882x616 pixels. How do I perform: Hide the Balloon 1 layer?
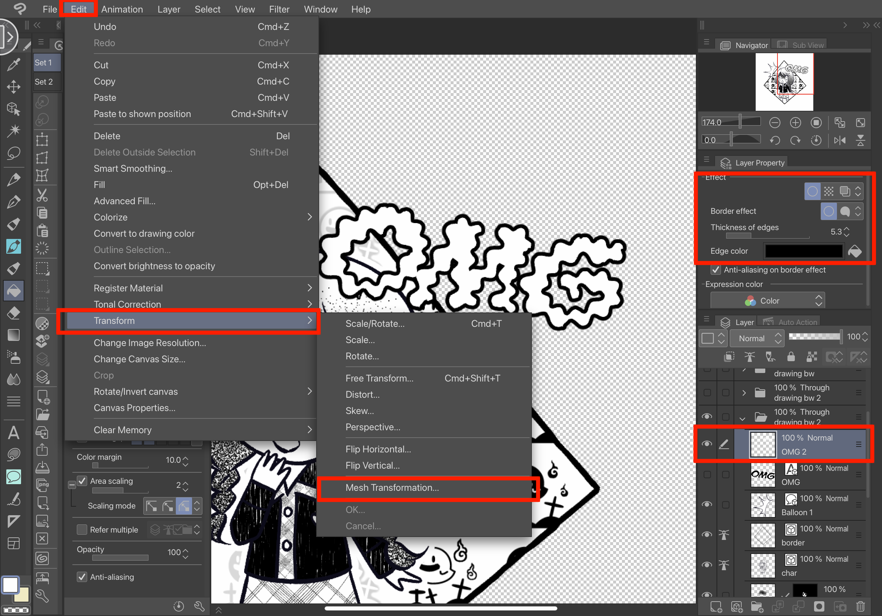click(707, 504)
